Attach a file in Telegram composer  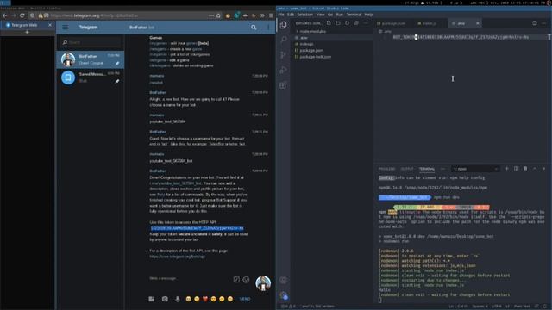152,299
